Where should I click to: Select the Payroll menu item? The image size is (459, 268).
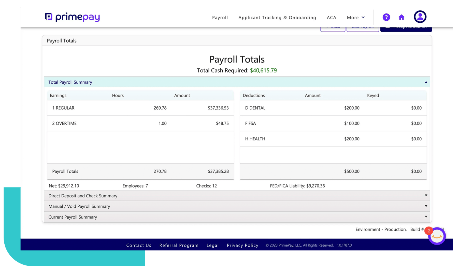(x=220, y=17)
